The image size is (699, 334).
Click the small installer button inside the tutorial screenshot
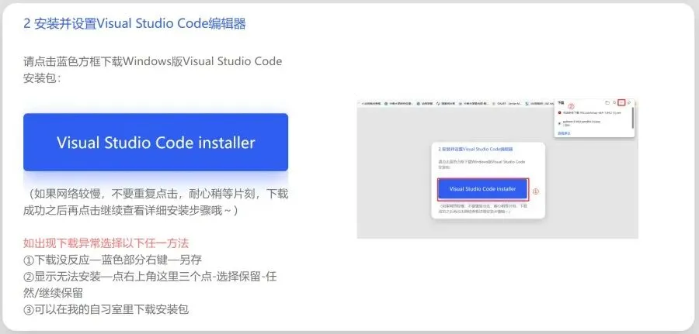pos(483,189)
